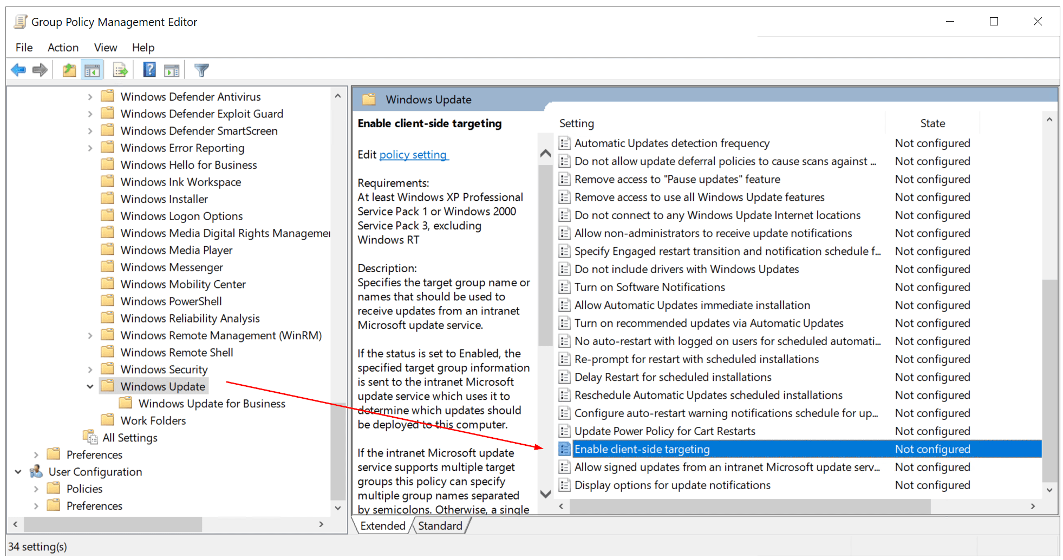Select Windows Ink Workspace folder
The image size is (1063, 560).
[x=180, y=182]
